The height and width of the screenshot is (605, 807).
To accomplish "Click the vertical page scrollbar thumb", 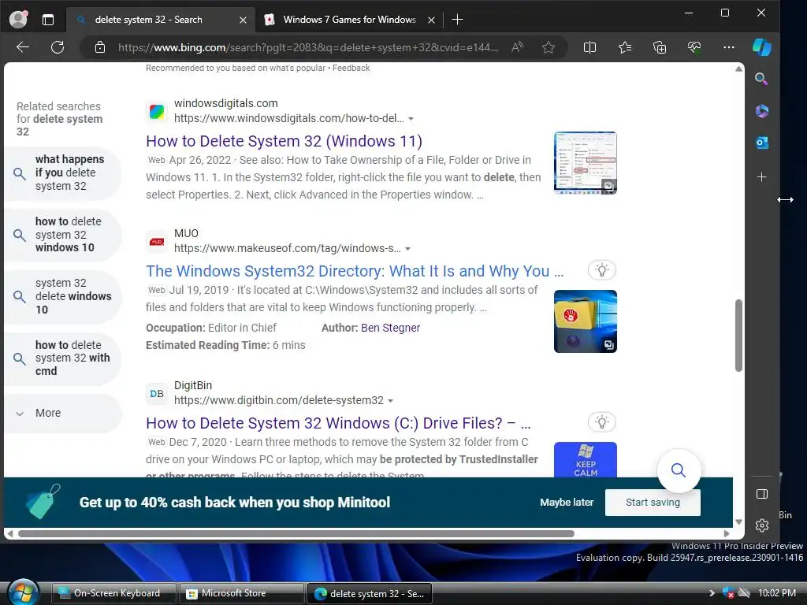I will click(738, 335).
